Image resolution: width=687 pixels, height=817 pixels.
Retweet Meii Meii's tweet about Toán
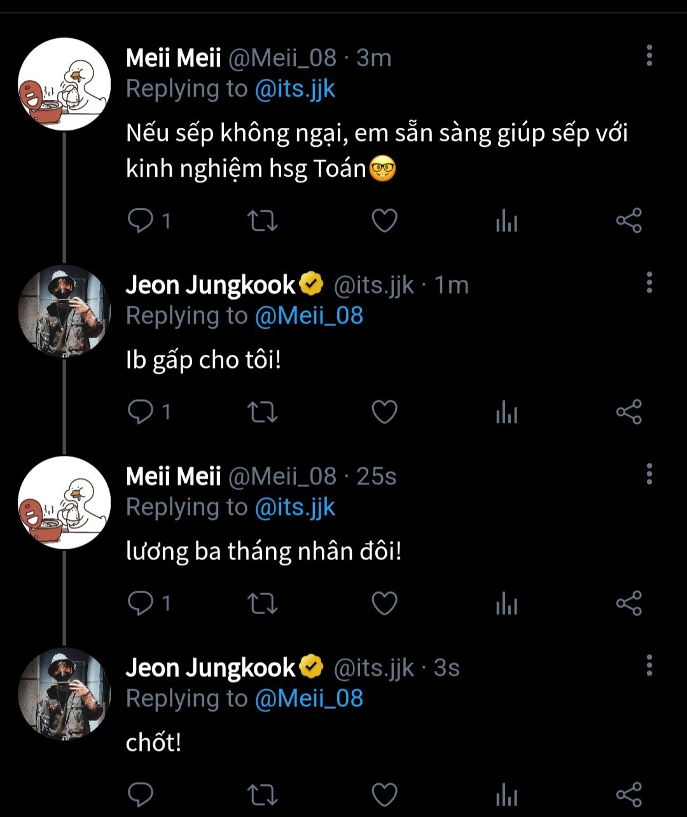click(x=261, y=221)
